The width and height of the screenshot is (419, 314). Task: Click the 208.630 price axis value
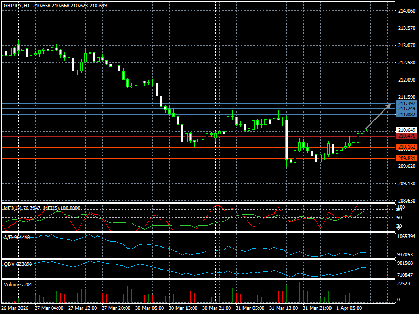pyautogui.click(x=406, y=201)
